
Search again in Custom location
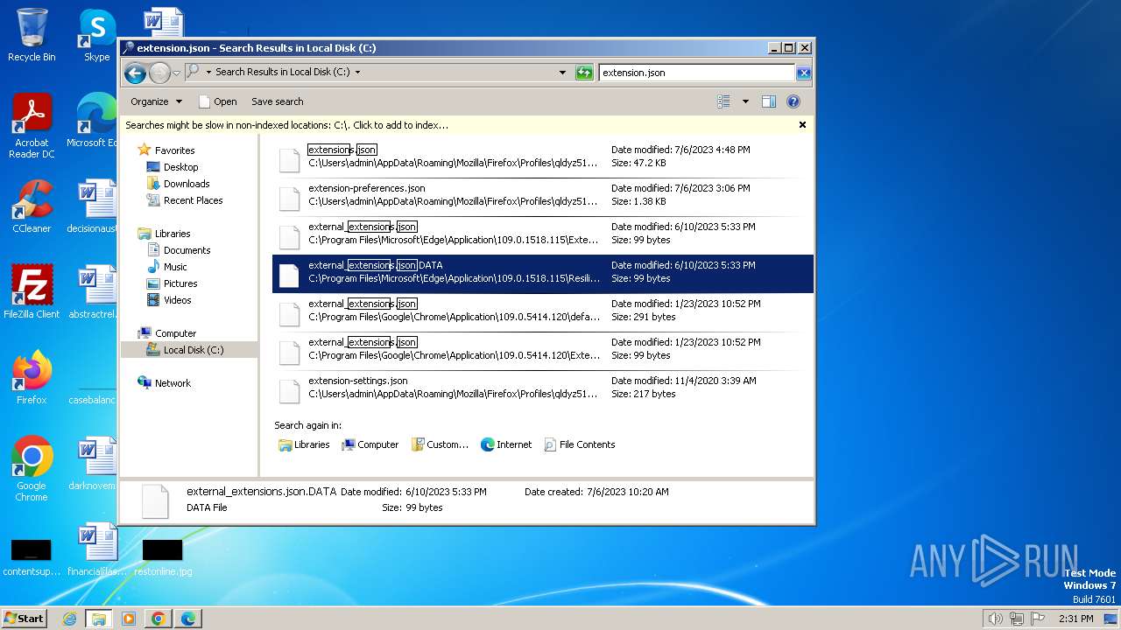click(x=441, y=444)
